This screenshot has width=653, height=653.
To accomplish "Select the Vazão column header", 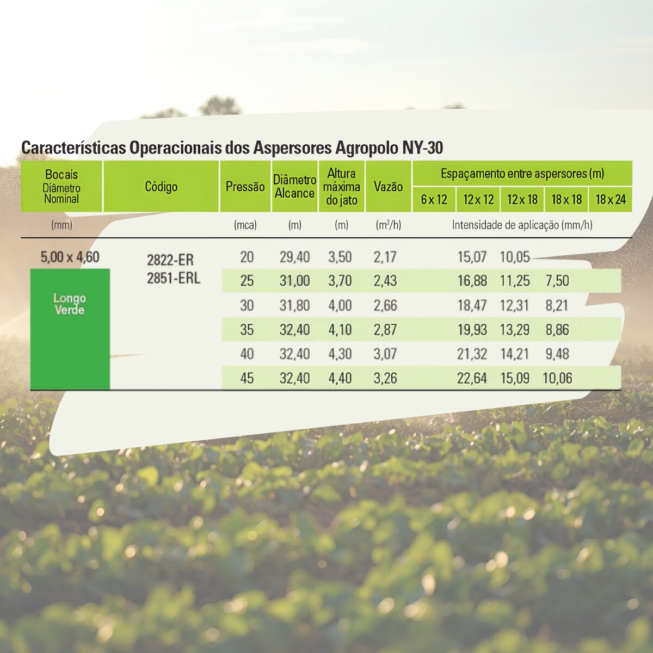I will point(388,187).
